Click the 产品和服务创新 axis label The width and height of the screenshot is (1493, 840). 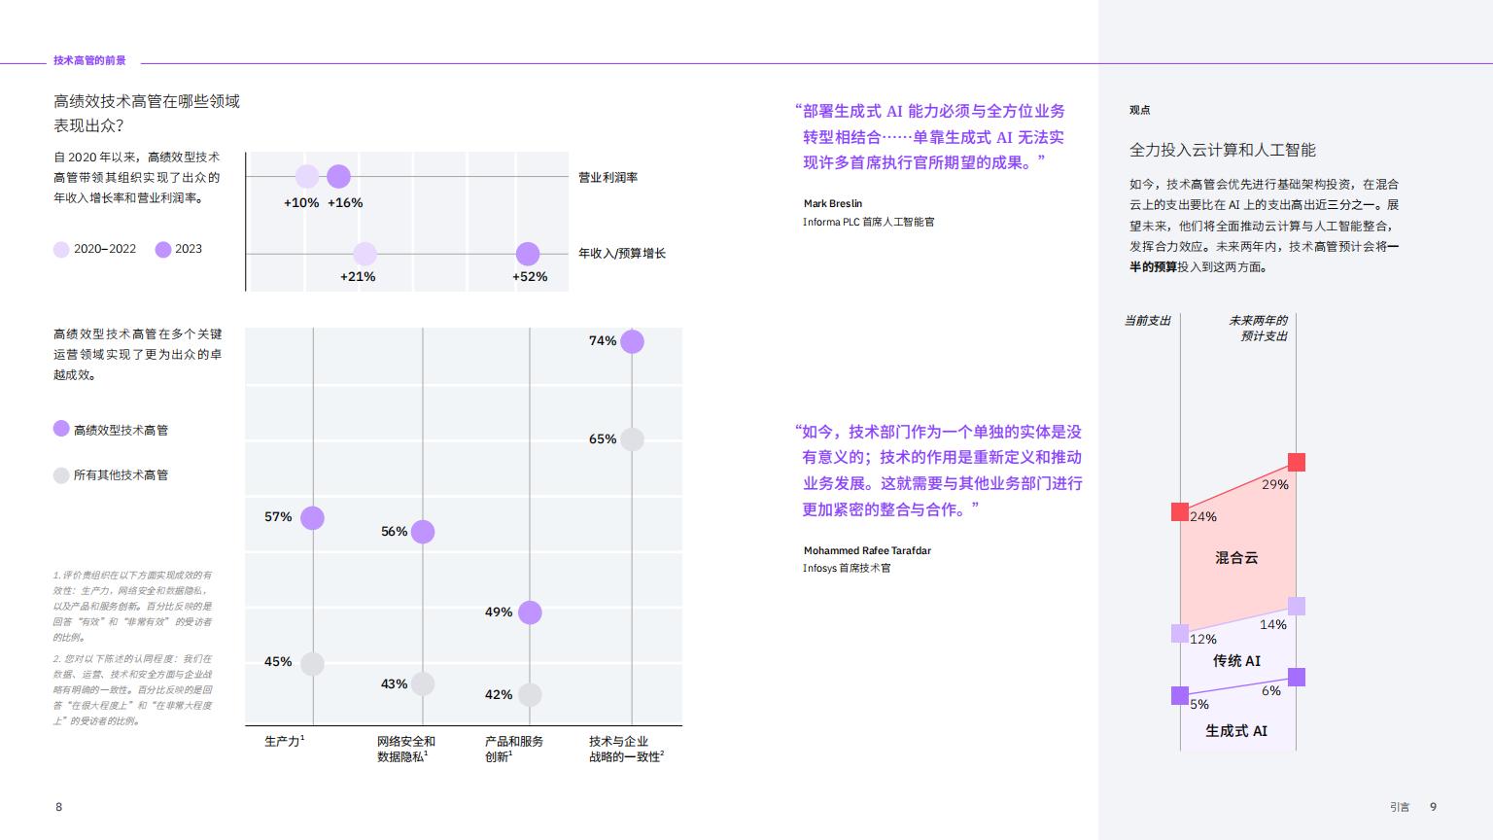coord(514,749)
